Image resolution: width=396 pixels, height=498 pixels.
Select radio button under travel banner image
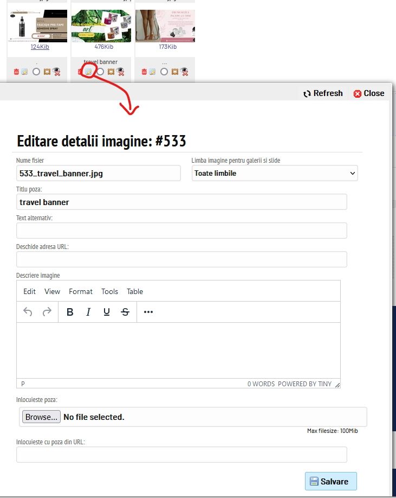pos(100,72)
